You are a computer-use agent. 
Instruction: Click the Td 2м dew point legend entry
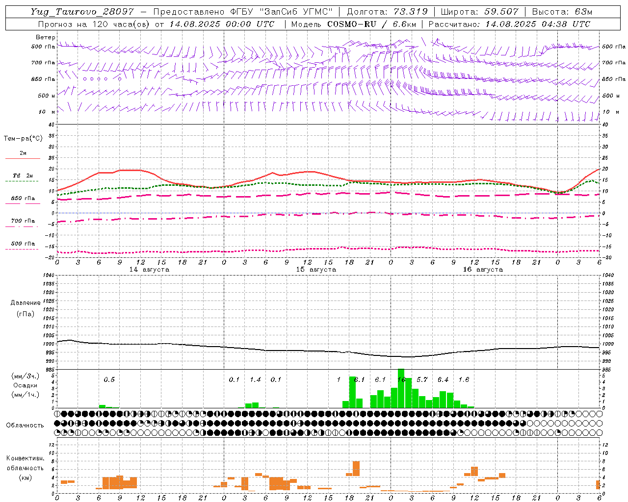tap(23, 176)
